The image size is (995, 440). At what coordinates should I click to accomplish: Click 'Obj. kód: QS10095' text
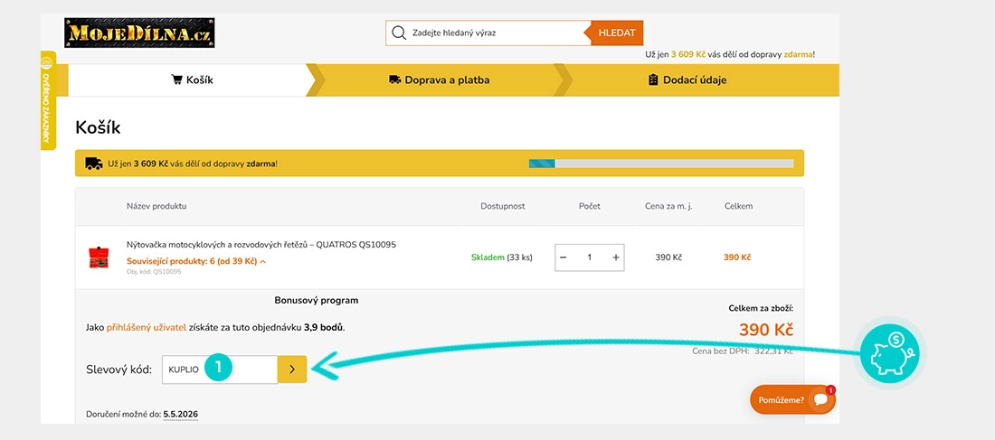(x=154, y=272)
